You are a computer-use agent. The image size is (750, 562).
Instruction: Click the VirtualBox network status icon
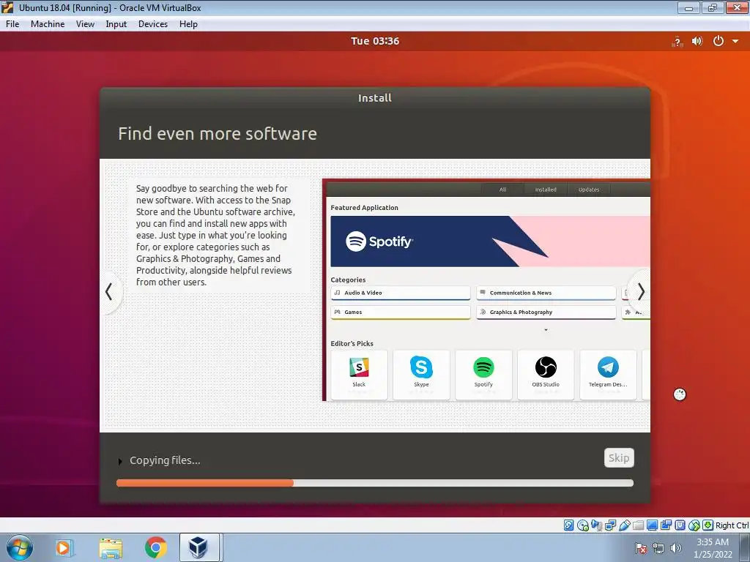[610, 525]
